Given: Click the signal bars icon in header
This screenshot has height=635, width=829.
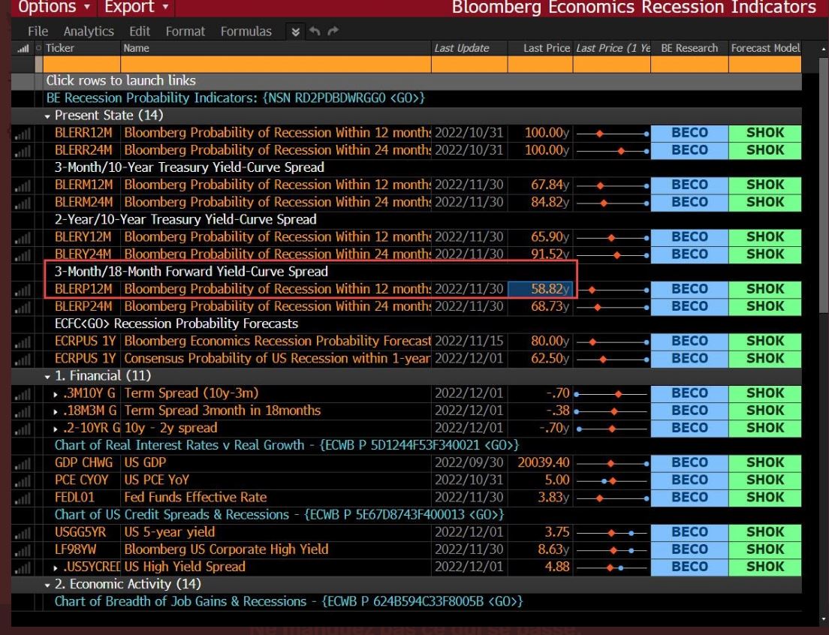Looking at the screenshot, I should click(x=23, y=49).
